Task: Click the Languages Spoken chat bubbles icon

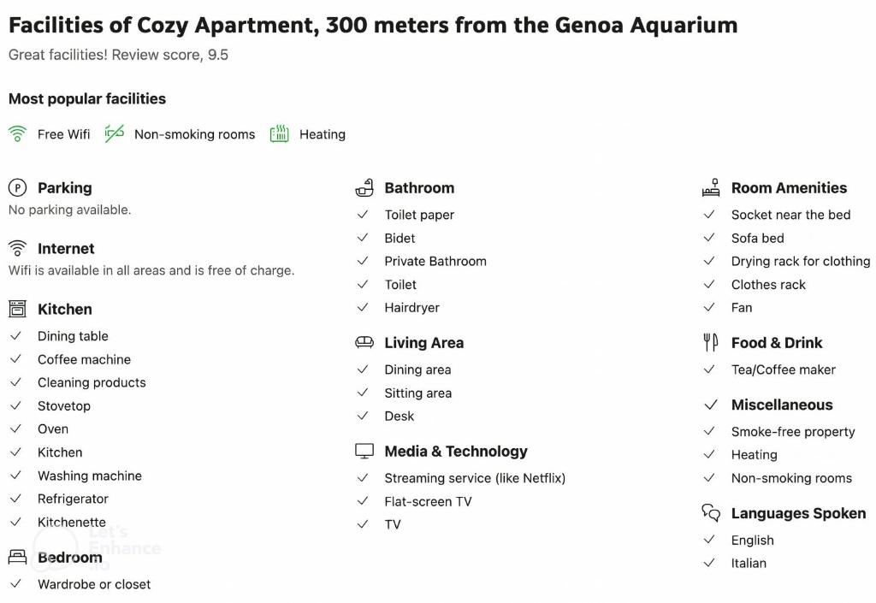Action: pos(711,513)
